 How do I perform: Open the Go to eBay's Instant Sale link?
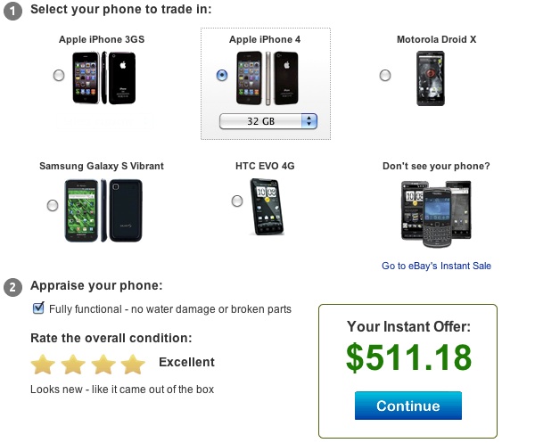coord(436,266)
